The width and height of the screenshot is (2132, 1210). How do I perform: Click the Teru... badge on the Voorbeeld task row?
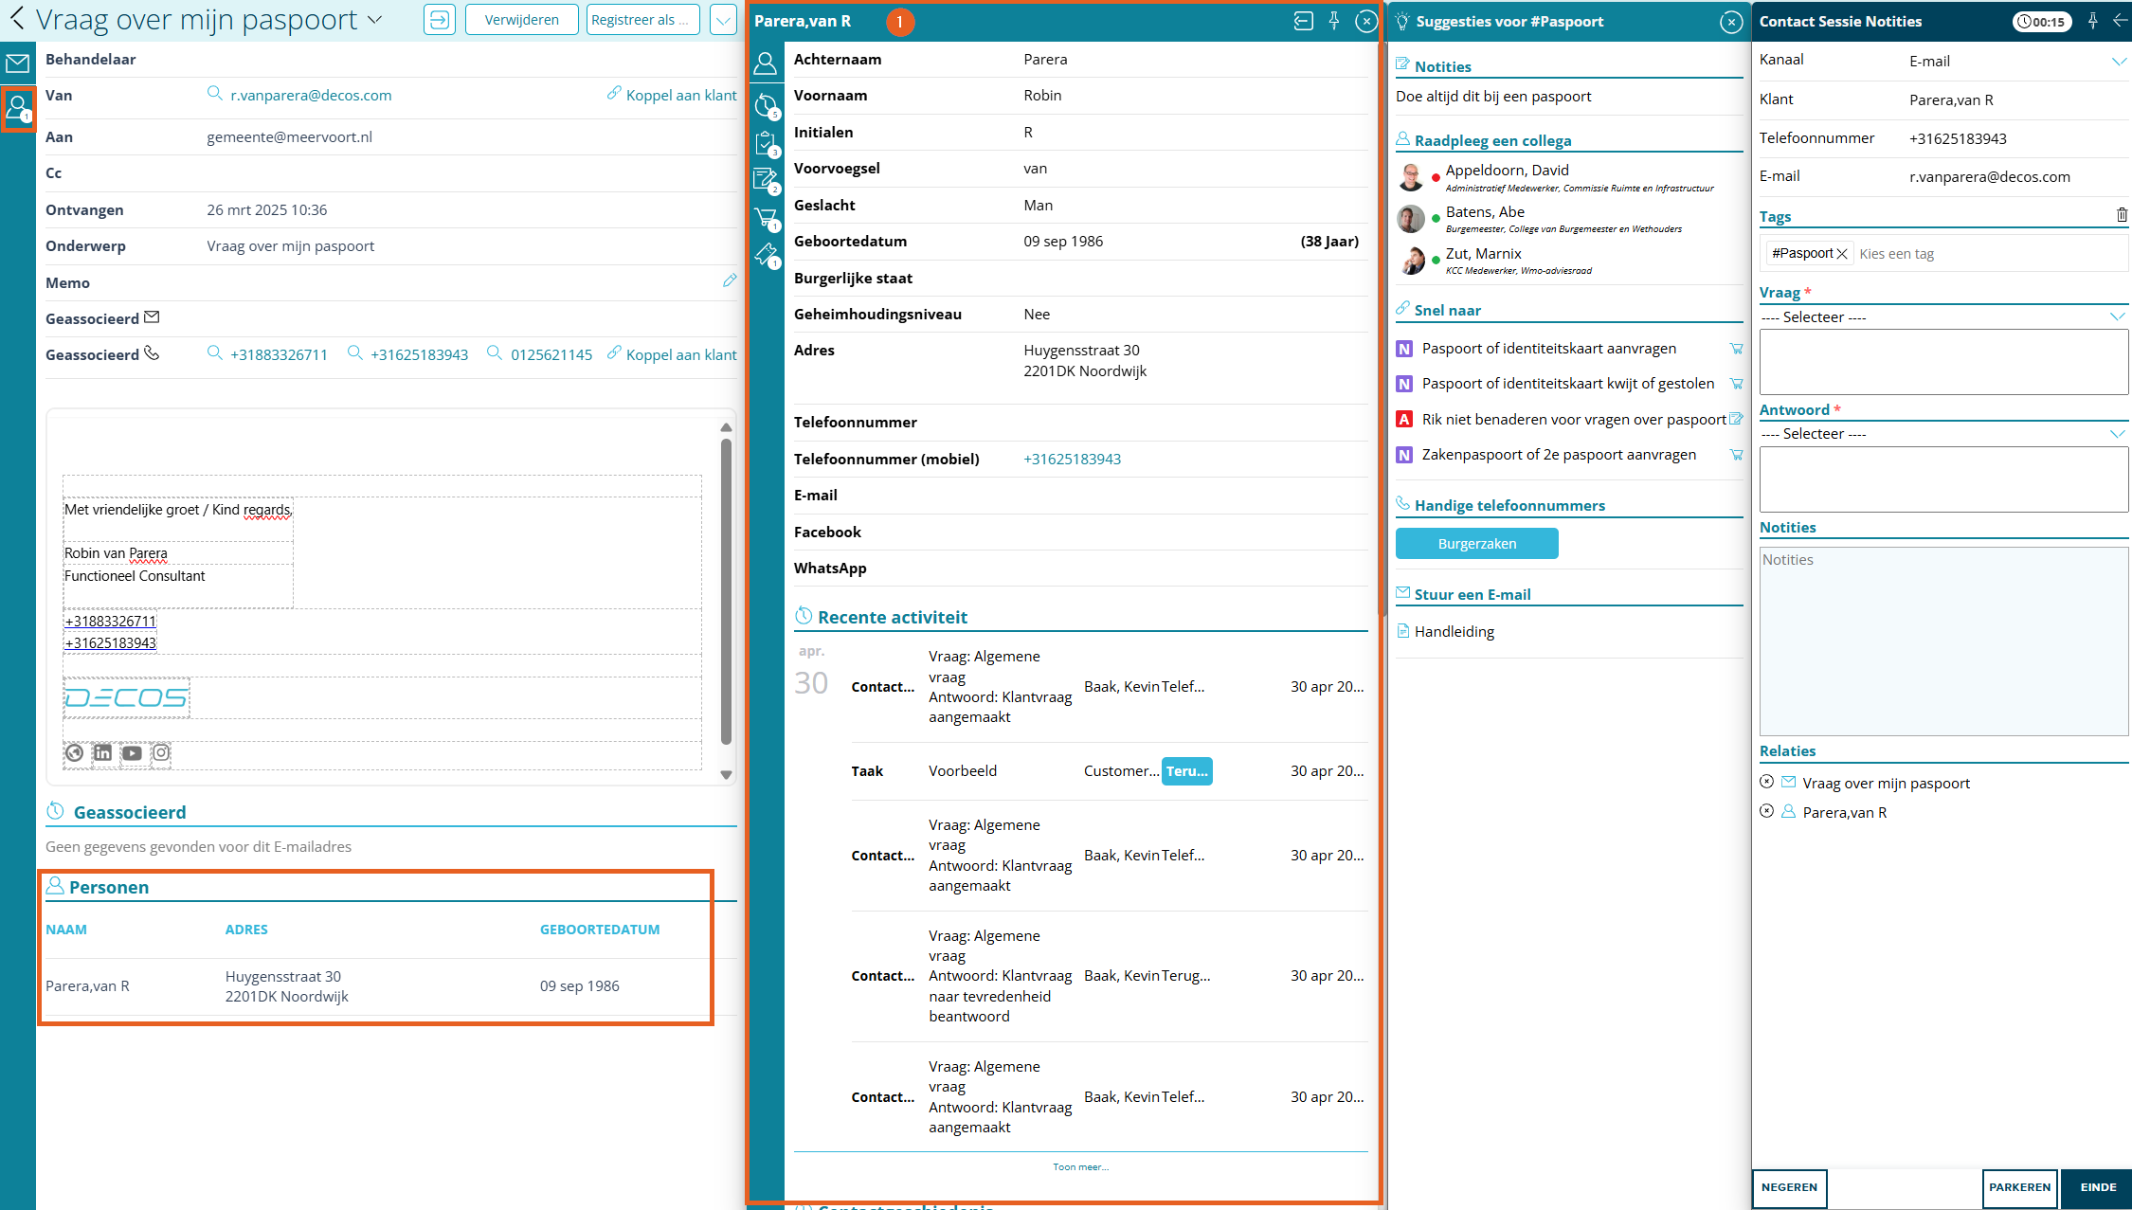point(1186,770)
